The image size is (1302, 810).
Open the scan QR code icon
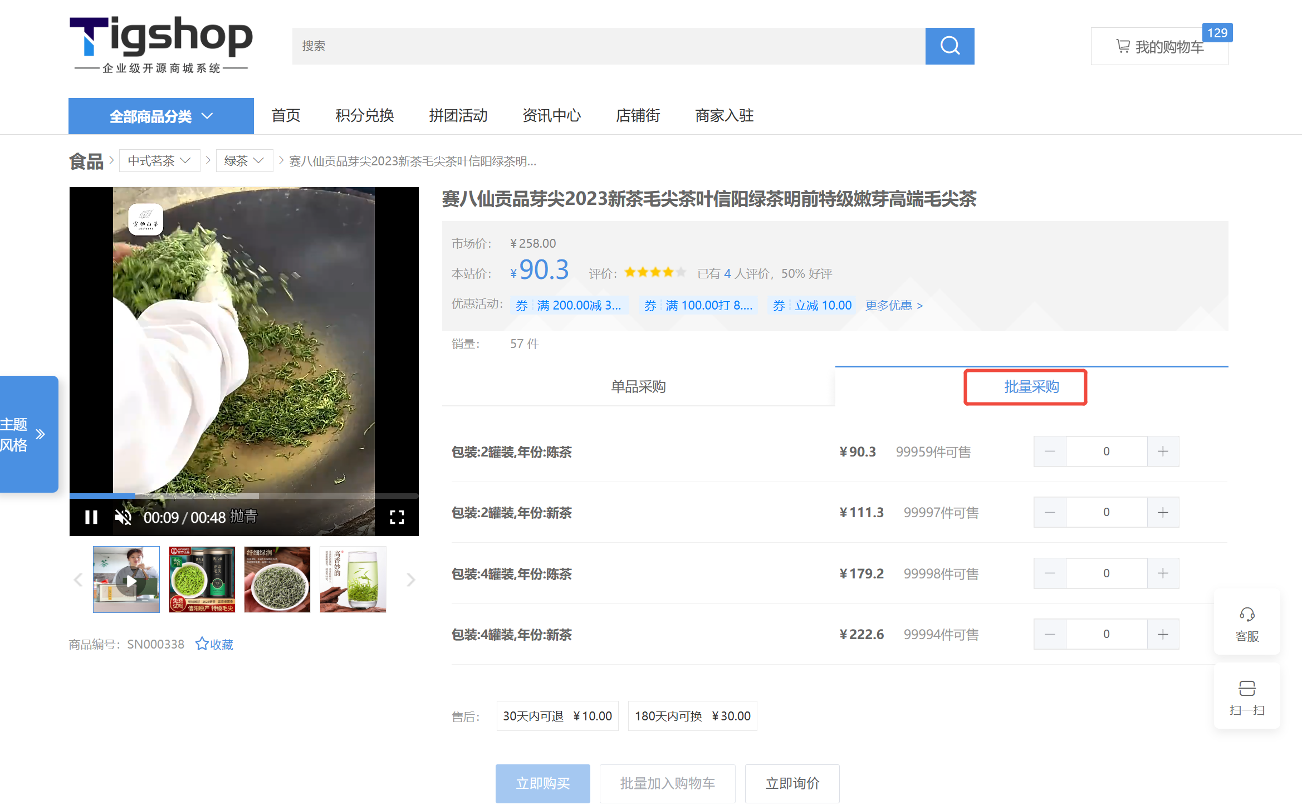pos(1246,689)
